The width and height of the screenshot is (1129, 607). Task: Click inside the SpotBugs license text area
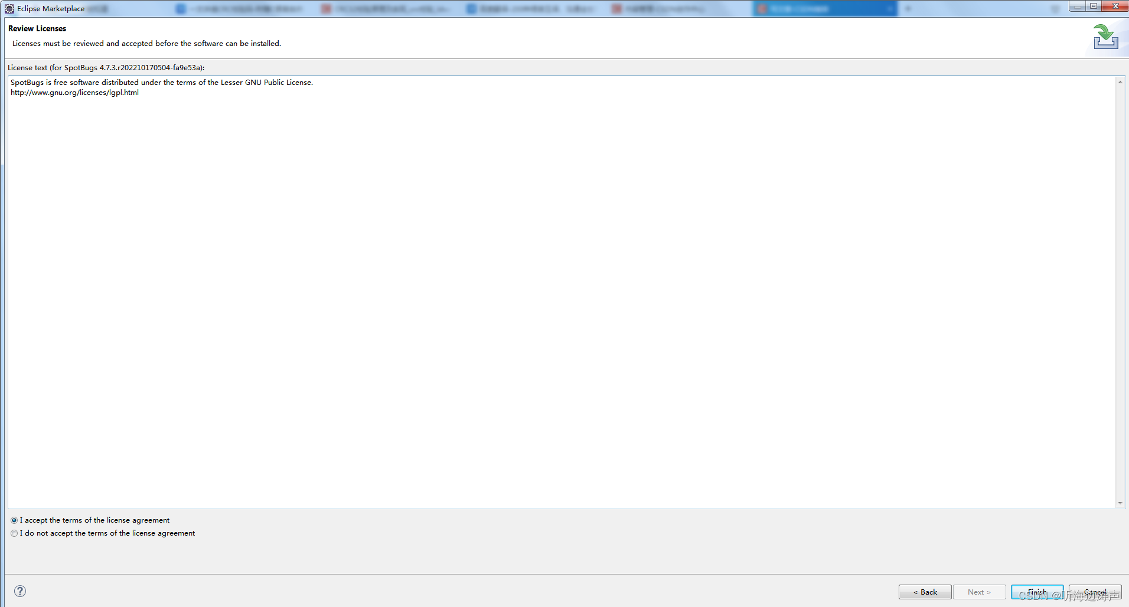click(561, 292)
